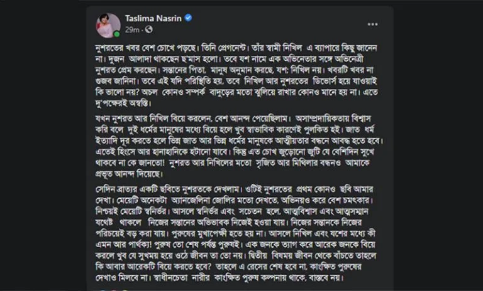Click the globe public-privacy icon
This screenshot has width=483, height=291.
coord(149,29)
